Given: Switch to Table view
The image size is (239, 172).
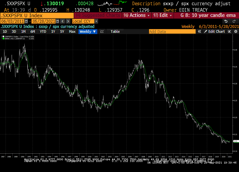Looking at the screenshot, I should (115, 31).
